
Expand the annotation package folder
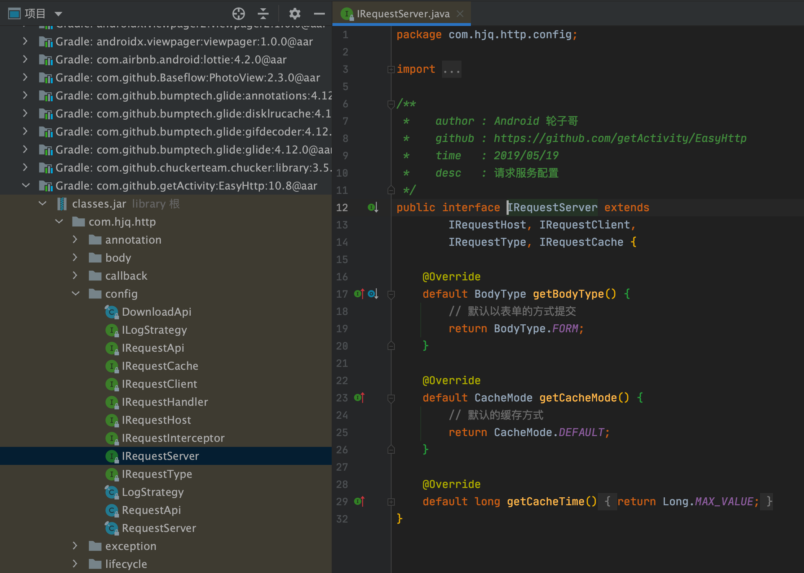point(75,240)
